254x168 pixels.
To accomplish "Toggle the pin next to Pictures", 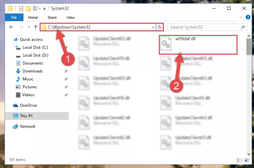I will coord(66,87).
